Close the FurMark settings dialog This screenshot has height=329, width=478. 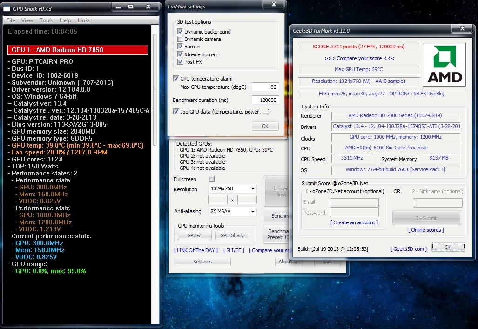274,4
